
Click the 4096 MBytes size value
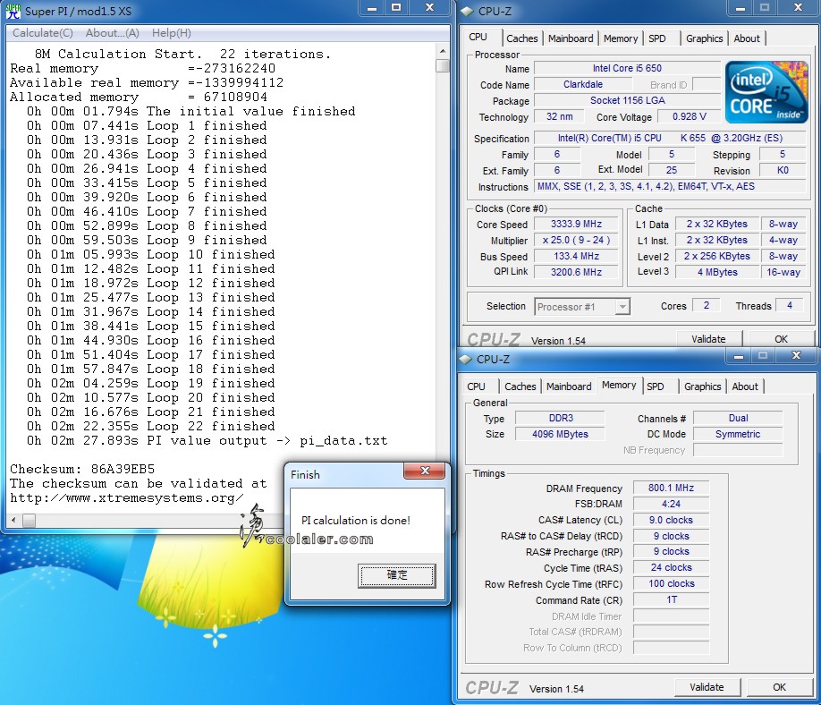pos(560,434)
